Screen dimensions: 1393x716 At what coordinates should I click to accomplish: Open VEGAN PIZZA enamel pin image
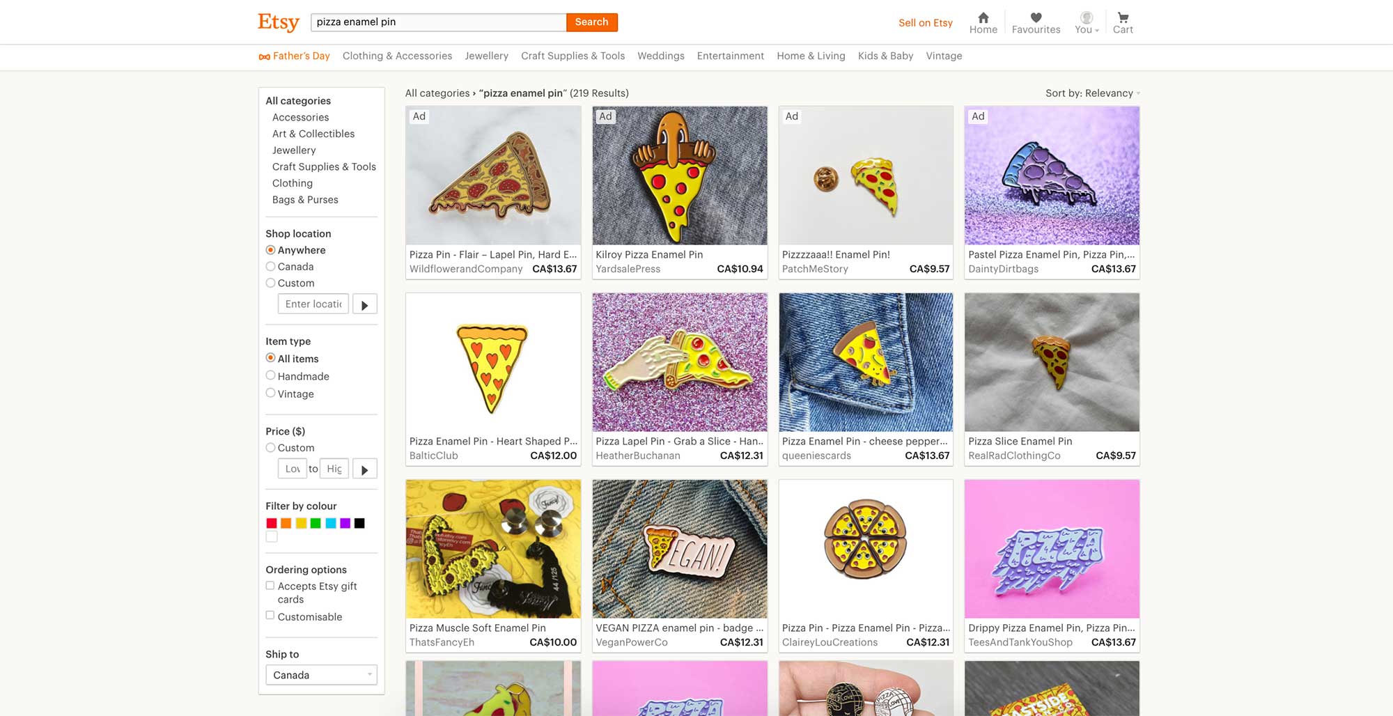pos(680,549)
